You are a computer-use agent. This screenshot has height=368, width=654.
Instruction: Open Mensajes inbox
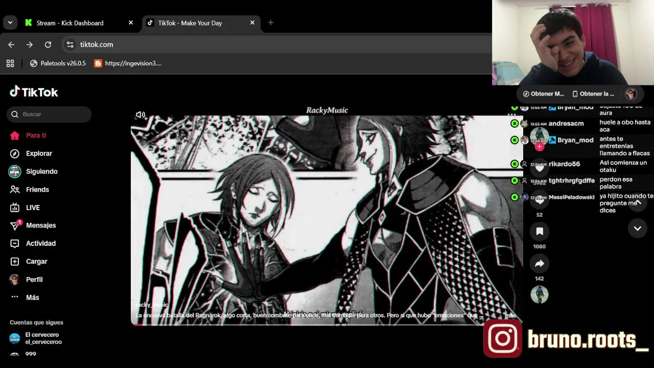coord(33,225)
